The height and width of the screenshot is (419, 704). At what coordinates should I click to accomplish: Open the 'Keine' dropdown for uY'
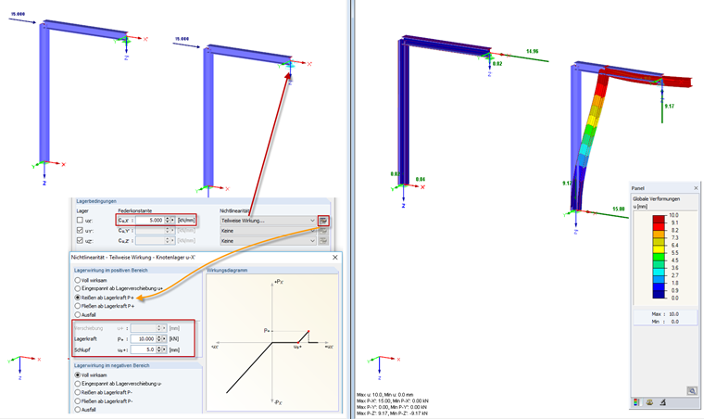[x=268, y=231]
